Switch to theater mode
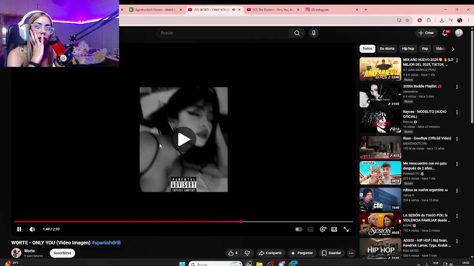This screenshot has width=474, height=266. 334,229
